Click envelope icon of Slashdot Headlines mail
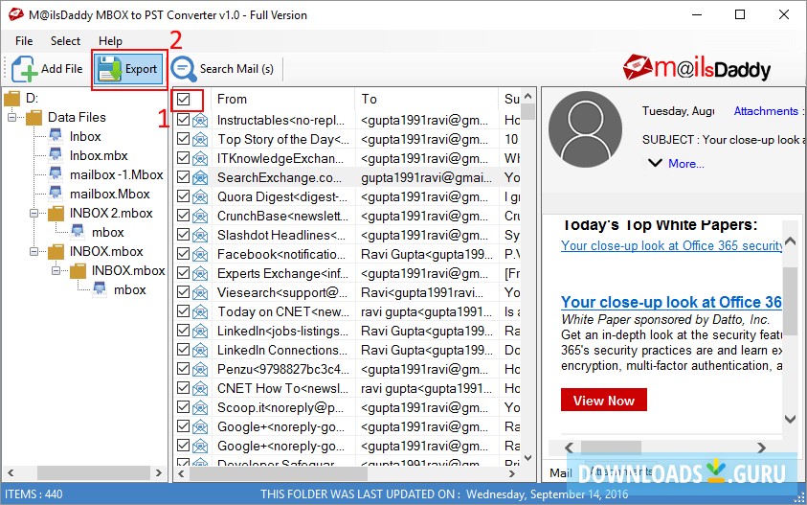 click(x=200, y=236)
